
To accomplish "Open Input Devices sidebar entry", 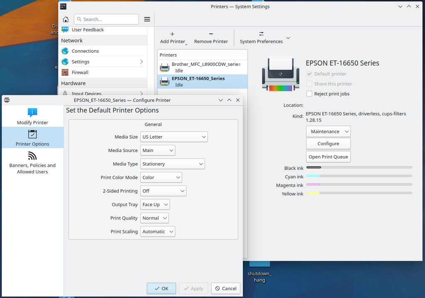I will (103, 92).
